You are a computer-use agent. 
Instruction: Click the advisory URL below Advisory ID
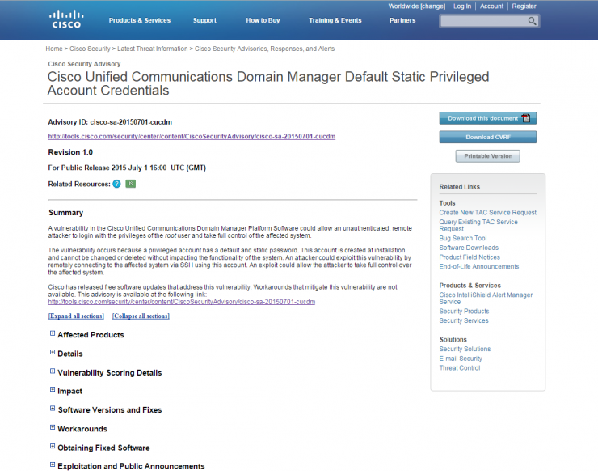[x=192, y=137]
